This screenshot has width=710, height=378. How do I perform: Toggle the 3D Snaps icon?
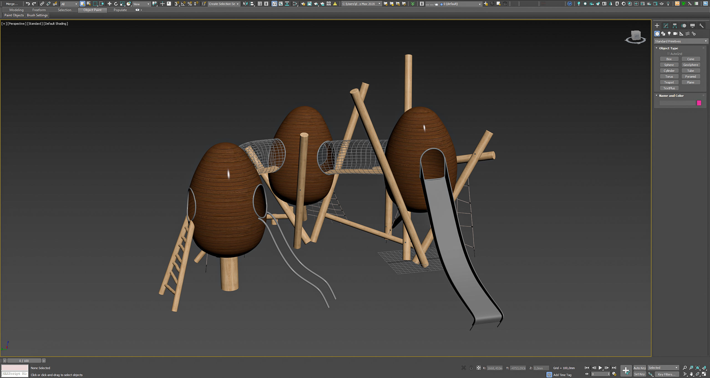click(177, 4)
